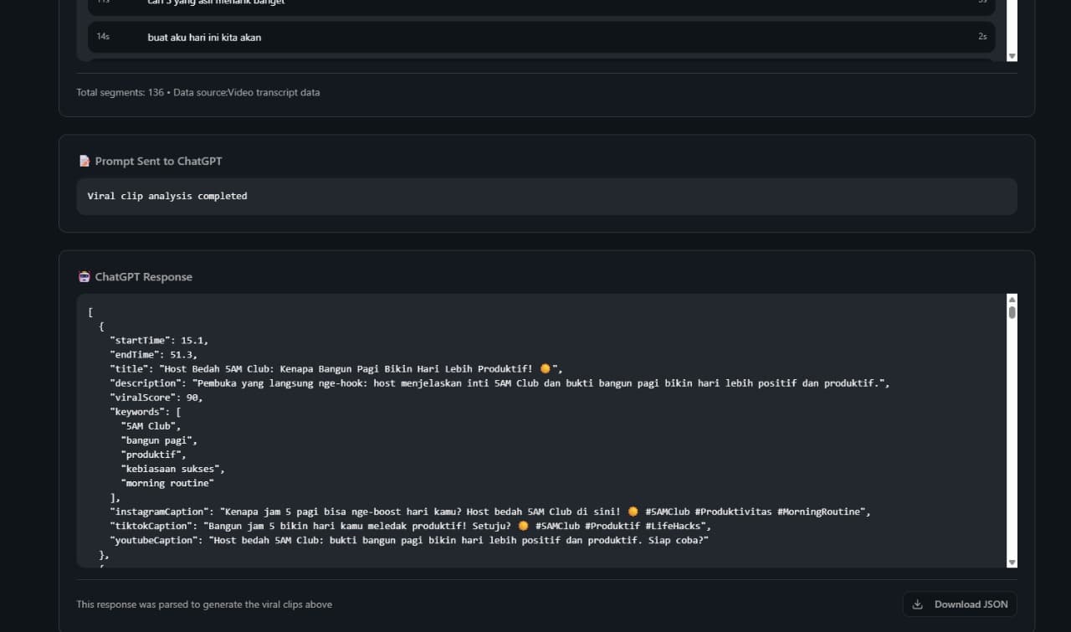Click the document icon beside Prompt Sent to ChatGPT
1071x632 pixels.
(84, 161)
